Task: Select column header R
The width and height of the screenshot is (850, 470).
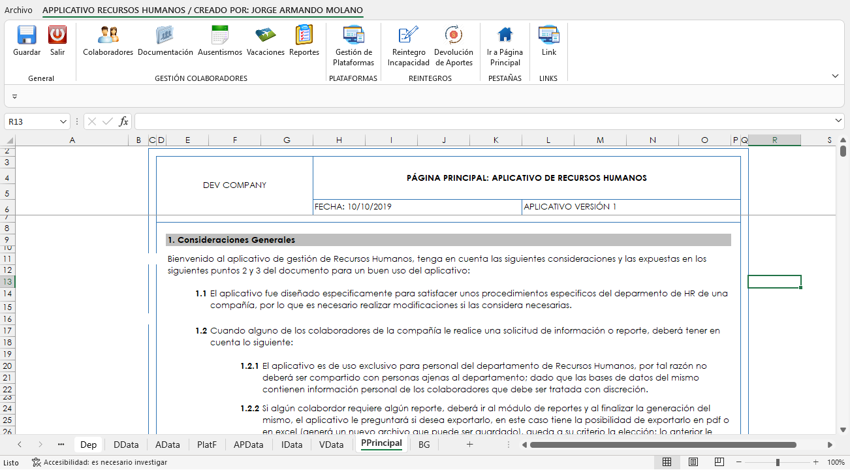Action: click(x=774, y=140)
